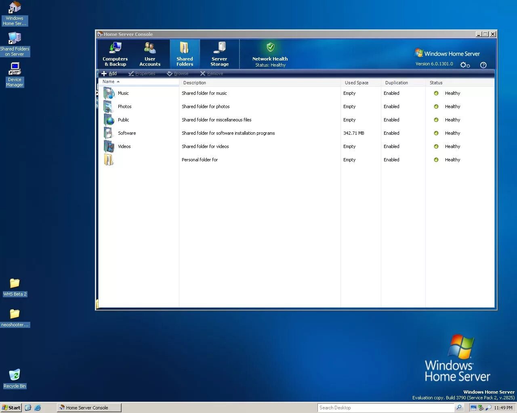Click the Public row healthy status icon

pos(436,120)
